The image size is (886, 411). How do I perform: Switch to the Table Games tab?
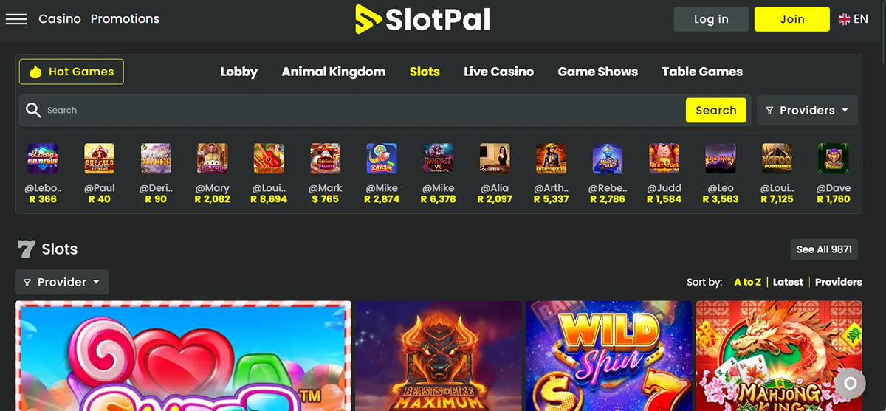[x=702, y=72]
